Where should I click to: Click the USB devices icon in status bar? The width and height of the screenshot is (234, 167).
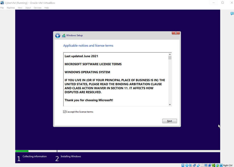click(198, 165)
